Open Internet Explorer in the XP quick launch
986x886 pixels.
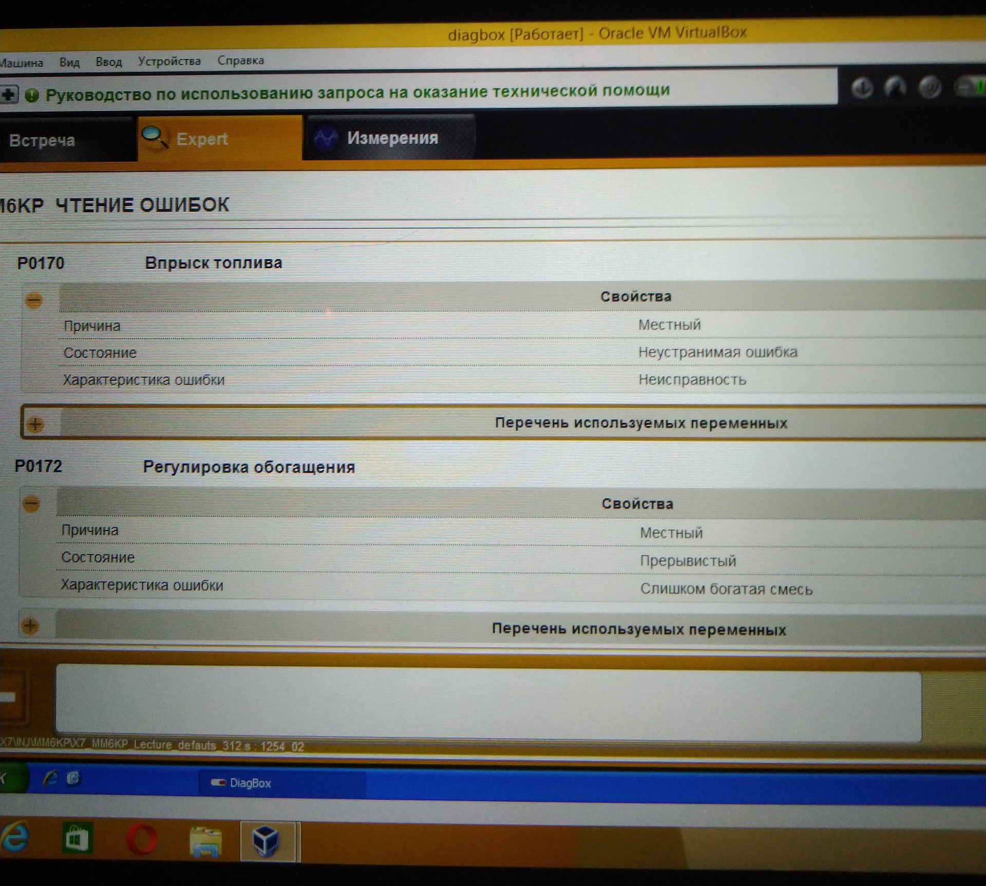click(x=50, y=778)
